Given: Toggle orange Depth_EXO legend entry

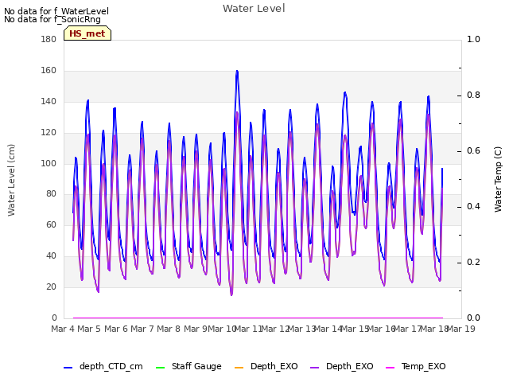Looking at the screenshot, I should click(266, 367).
